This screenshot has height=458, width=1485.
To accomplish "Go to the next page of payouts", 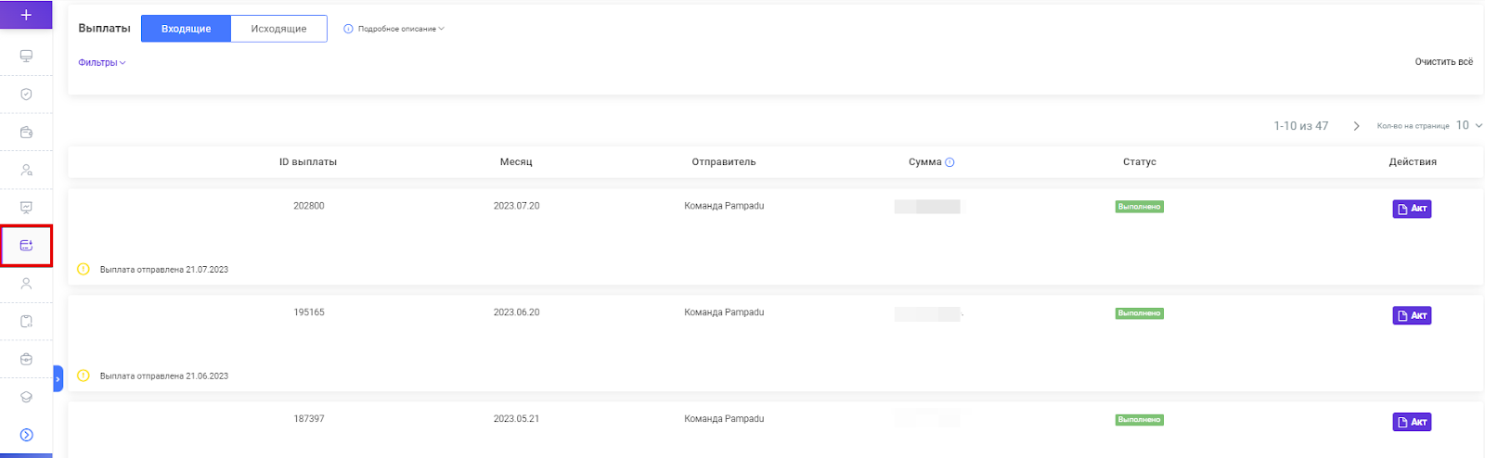I will [x=1356, y=126].
